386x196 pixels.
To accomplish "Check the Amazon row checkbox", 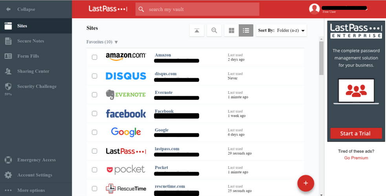I will pos(95,57).
